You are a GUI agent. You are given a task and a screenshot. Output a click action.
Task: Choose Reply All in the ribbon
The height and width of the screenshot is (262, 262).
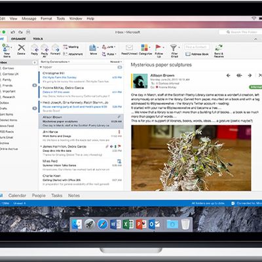pos(45,50)
